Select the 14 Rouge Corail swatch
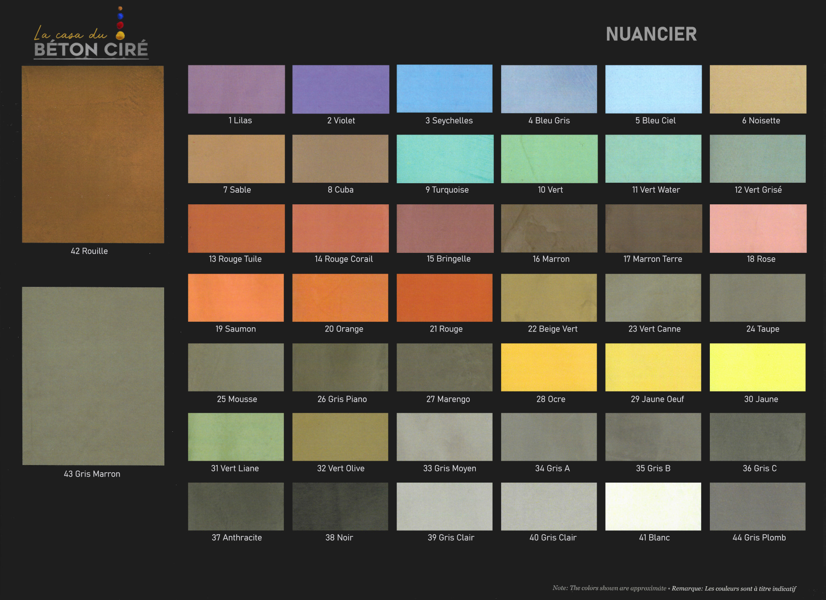Screen dimensions: 826x600 (340, 228)
